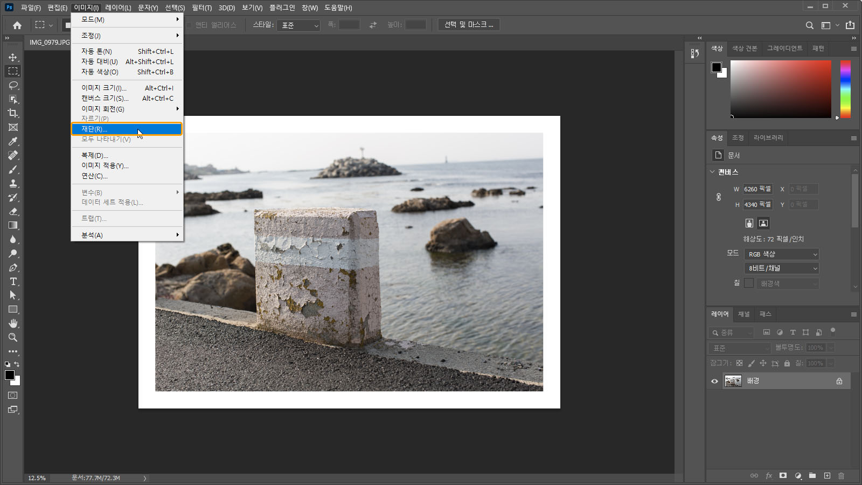This screenshot has width=862, height=485.
Task: Click the hue spectrum slider bar
Action: coord(845,89)
